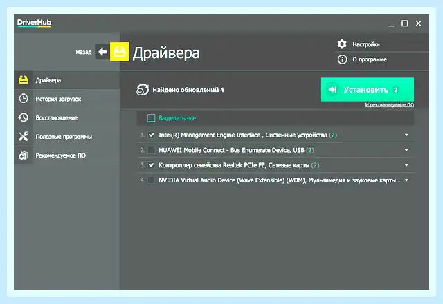Check the HUAWEI Mobile Connect driver checkbox
443x304 pixels.
click(151, 150)
